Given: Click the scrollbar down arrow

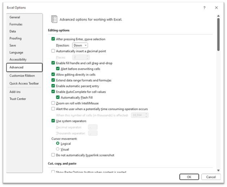Looking at the screenshot, I should [x=218, y=170].
